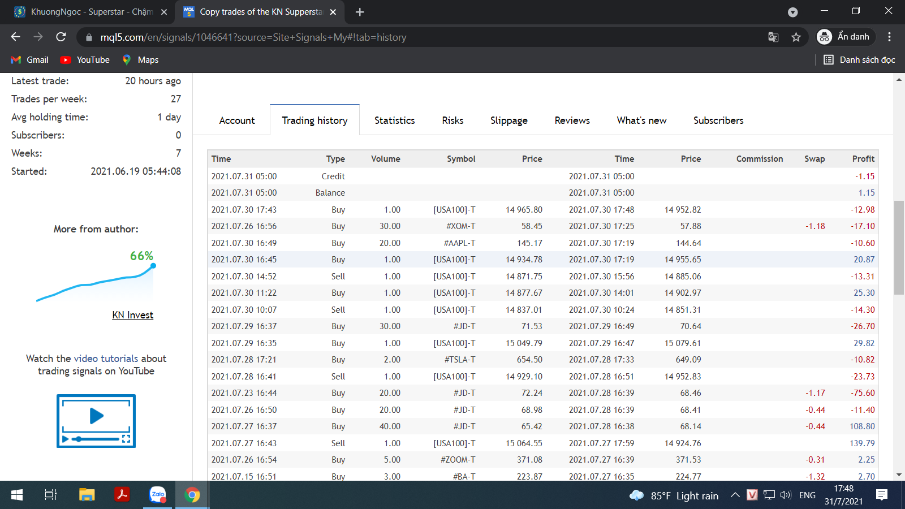The width and height of the screenshot is (905, 509).
Task: Open the KN Invest signal link
Action: point(132,315)
